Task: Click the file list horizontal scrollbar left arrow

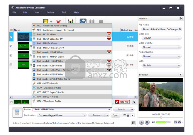Action: click(x=11, y=97)
